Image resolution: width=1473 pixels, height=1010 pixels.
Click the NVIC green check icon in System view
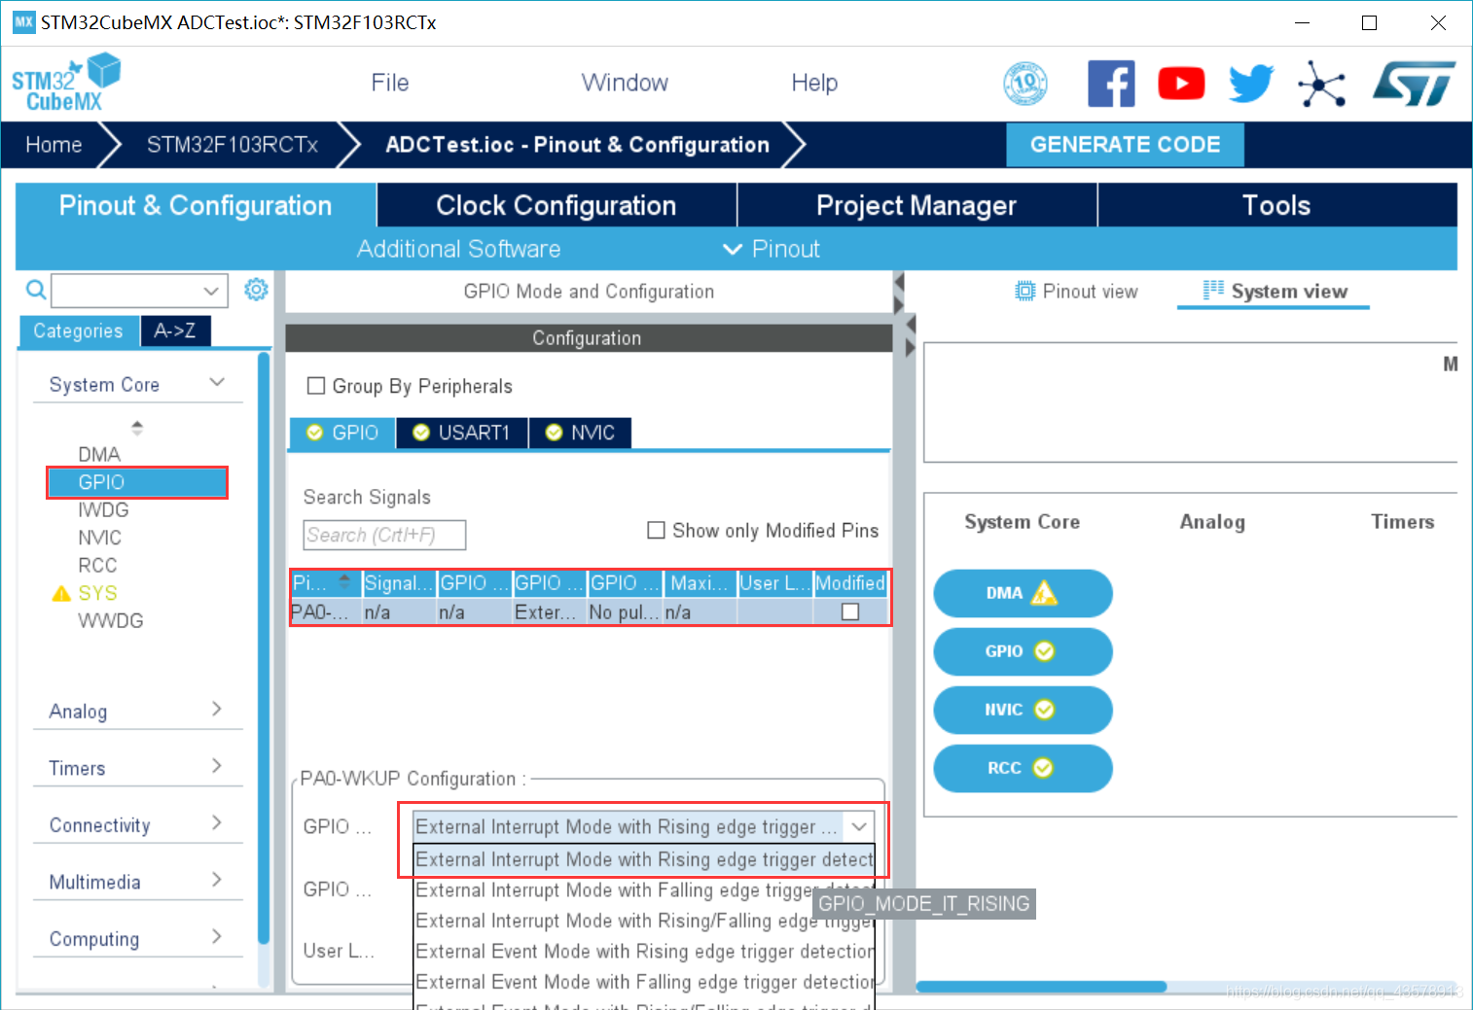coord(1044,710)
